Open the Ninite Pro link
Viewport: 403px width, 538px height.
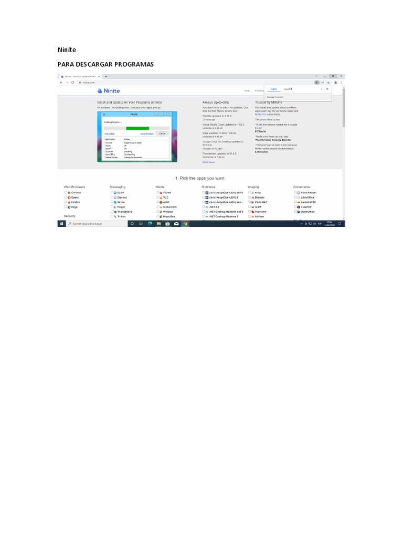coord(260,114)
